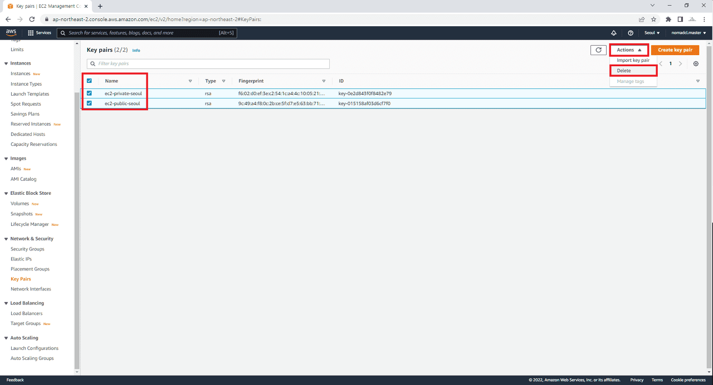Sort by Type column arrow
This screenshot has width=713, height=385.
223,81
